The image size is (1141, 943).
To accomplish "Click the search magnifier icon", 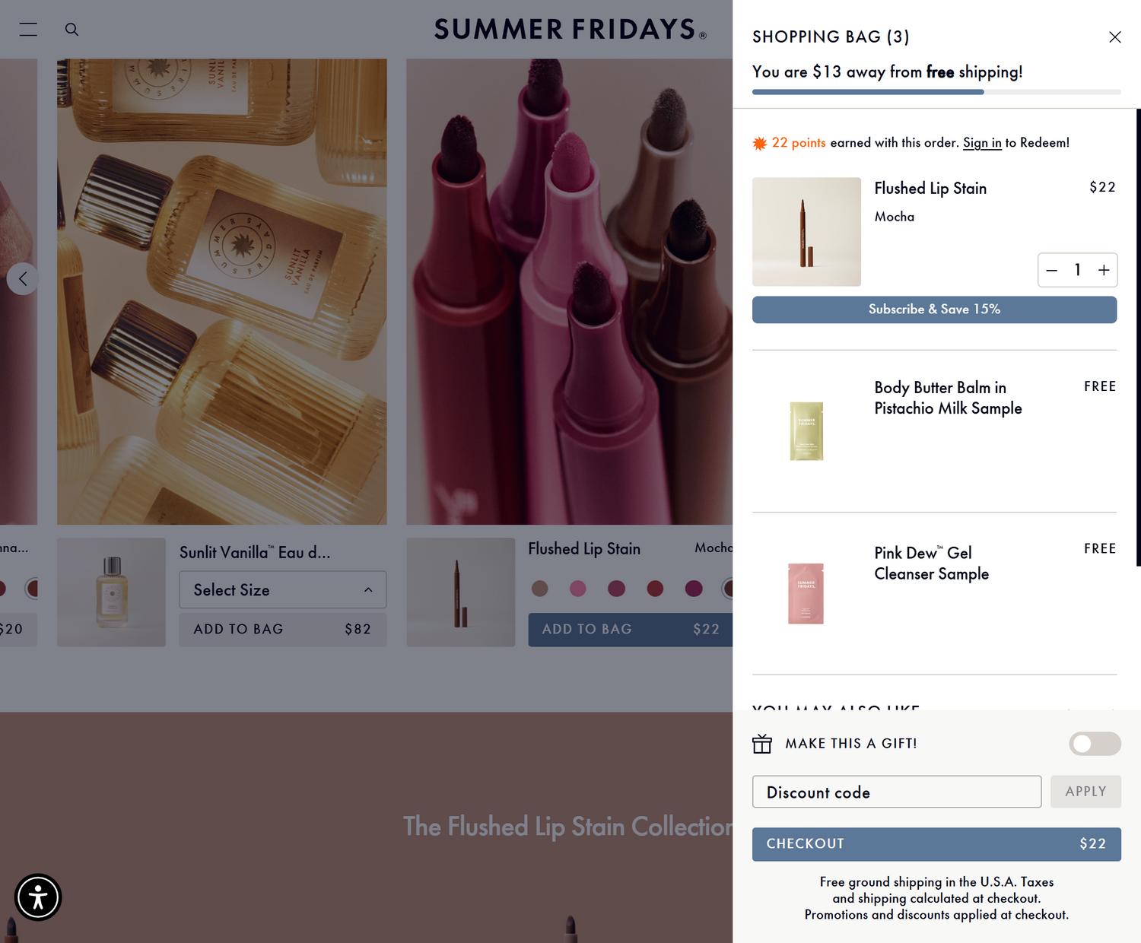I will pyautogui.click(x=72, y=30).
